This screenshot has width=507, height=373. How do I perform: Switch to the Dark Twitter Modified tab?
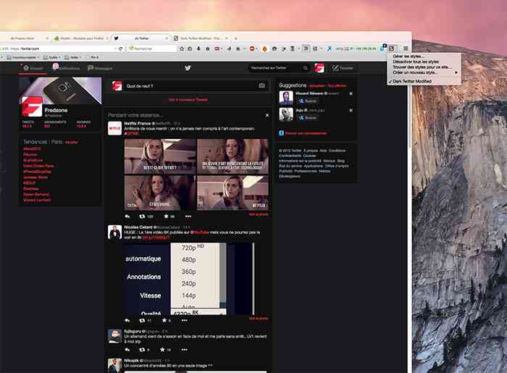click(x=201, y=38)
